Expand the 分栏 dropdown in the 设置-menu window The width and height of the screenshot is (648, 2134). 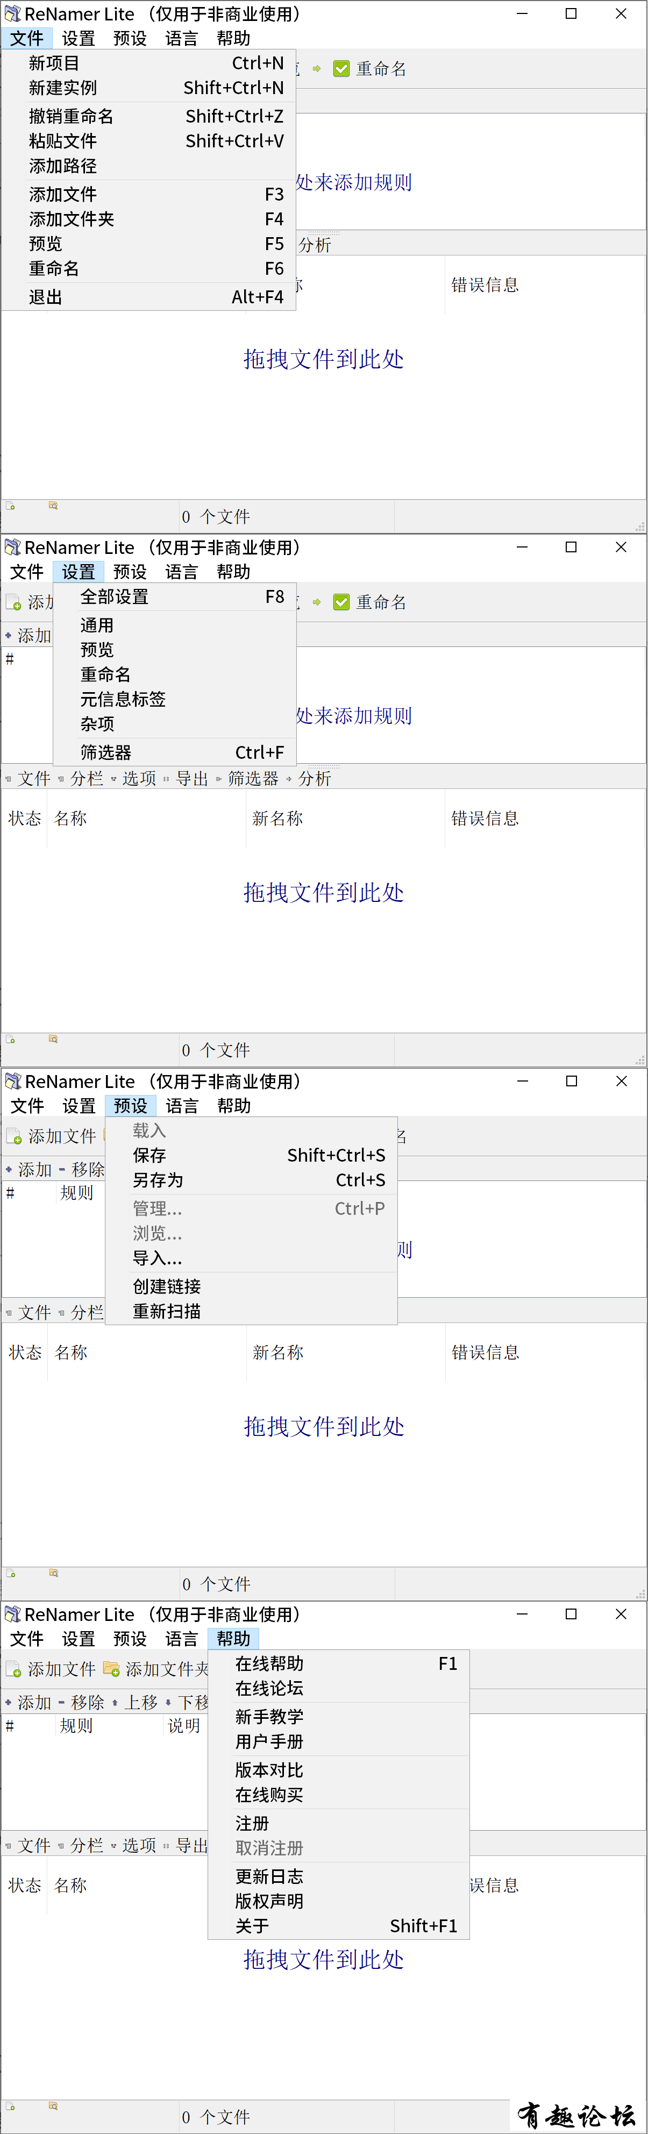click(81, 779)
